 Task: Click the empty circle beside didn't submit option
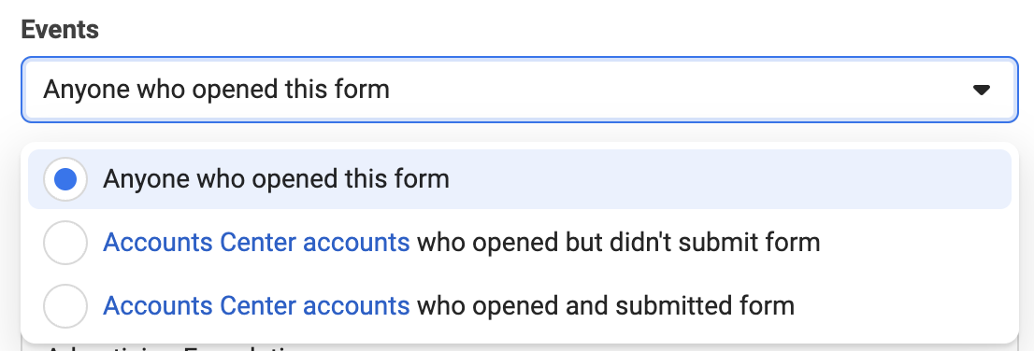click(65, 243)
